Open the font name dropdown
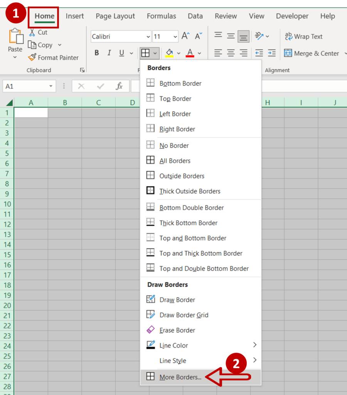 [x=148, y=36]
